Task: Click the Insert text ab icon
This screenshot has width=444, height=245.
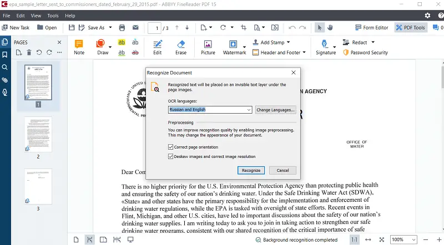Action: [x=135, y=43]
